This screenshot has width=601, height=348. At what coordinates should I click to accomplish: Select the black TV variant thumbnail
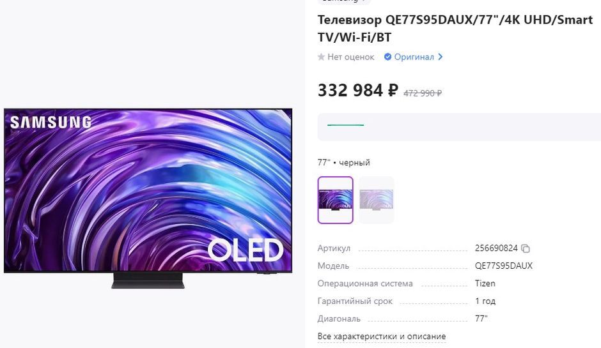pos(336,200)
